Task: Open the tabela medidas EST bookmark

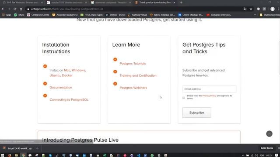Action: (x=162, y=15)
